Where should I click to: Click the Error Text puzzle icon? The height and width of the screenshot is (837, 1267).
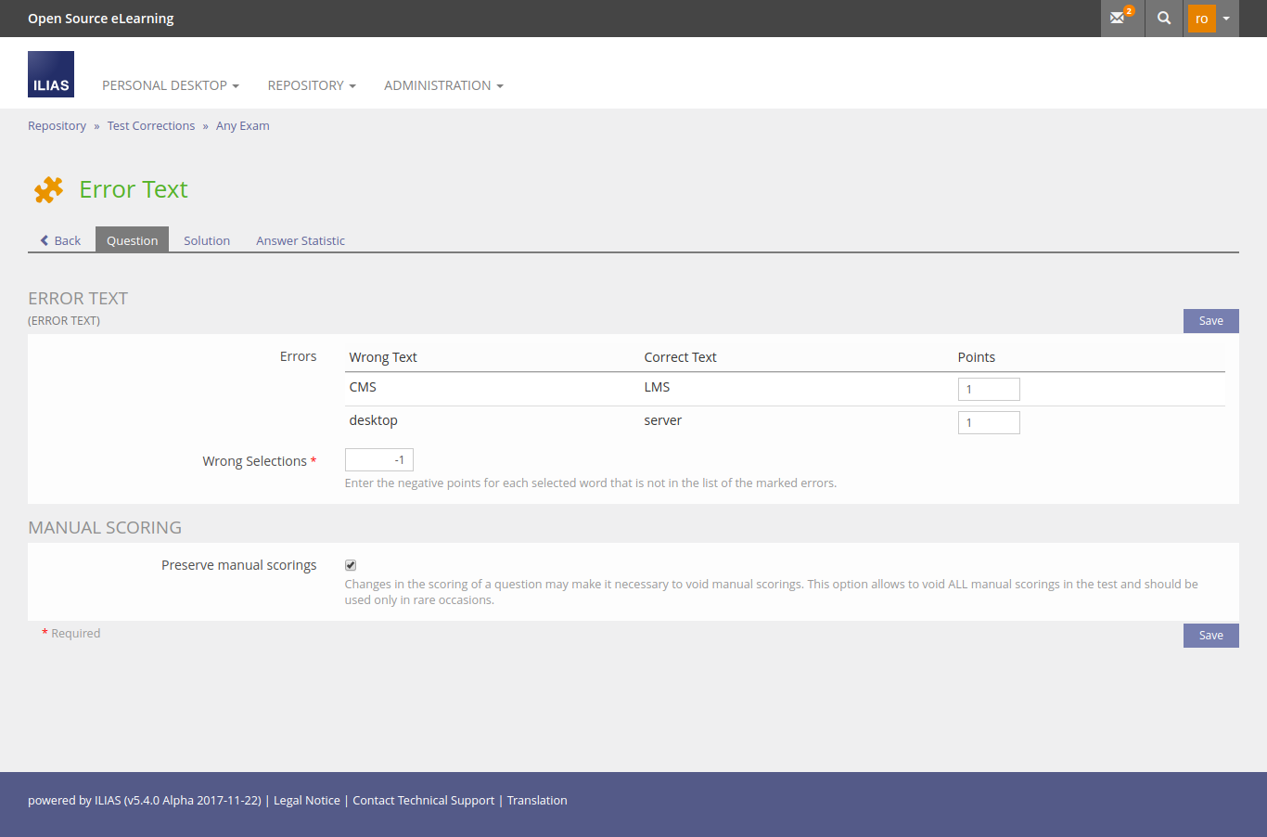click(48, 189)
